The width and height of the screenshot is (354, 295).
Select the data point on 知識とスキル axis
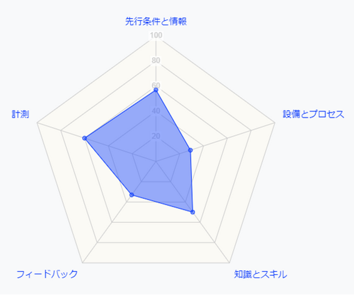click(193, 212)
